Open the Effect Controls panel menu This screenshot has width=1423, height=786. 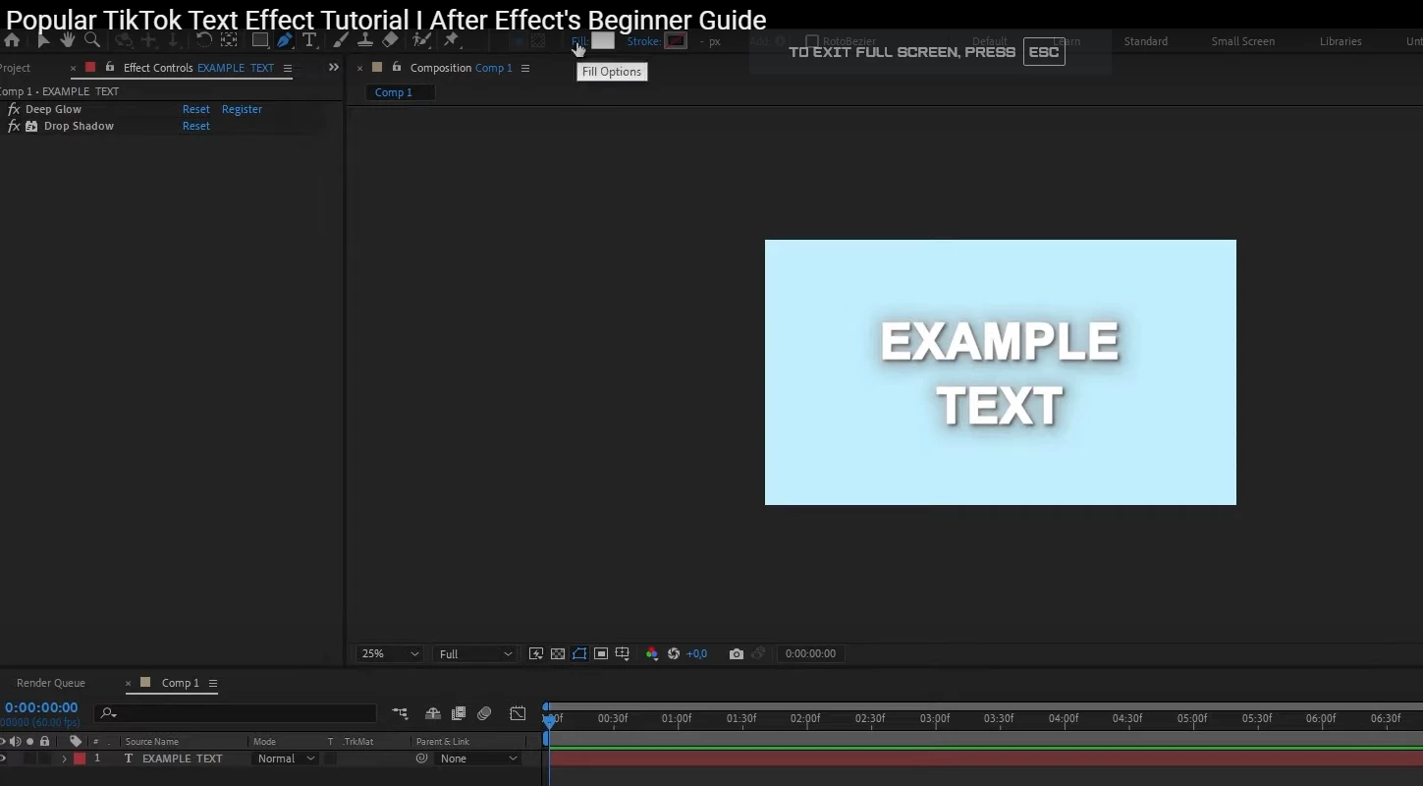(288, 68)
